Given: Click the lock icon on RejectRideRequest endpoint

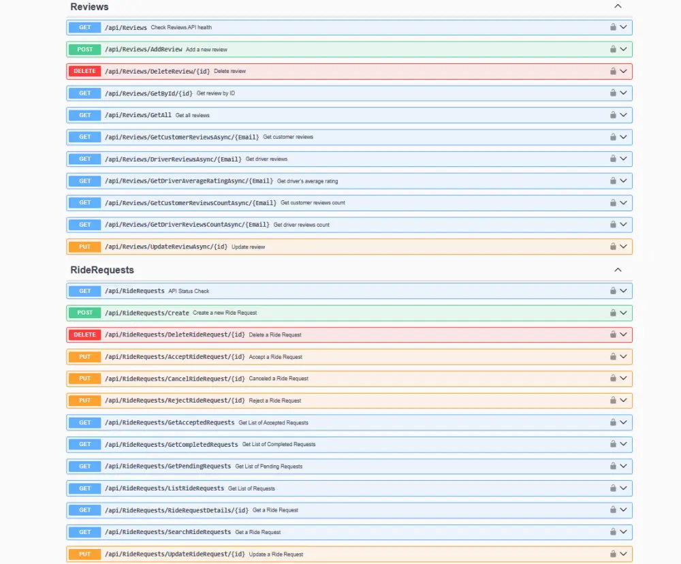Looking at the screenshot, I should [x=614, y=400].
